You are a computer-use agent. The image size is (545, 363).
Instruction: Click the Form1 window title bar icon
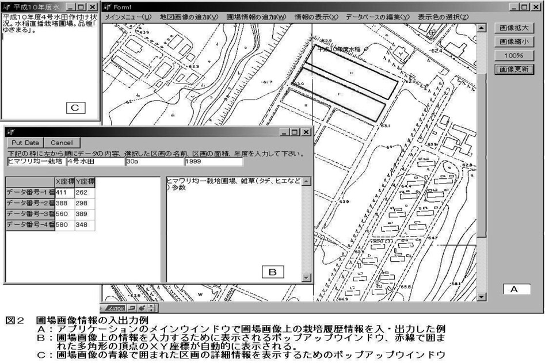pyautogui.click(x=107, y=7)
